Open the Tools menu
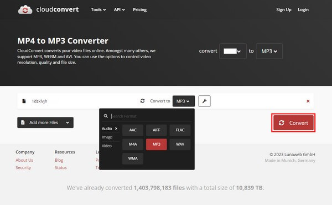The height and width of the screenshot is (205, 332). coord(98,10)
